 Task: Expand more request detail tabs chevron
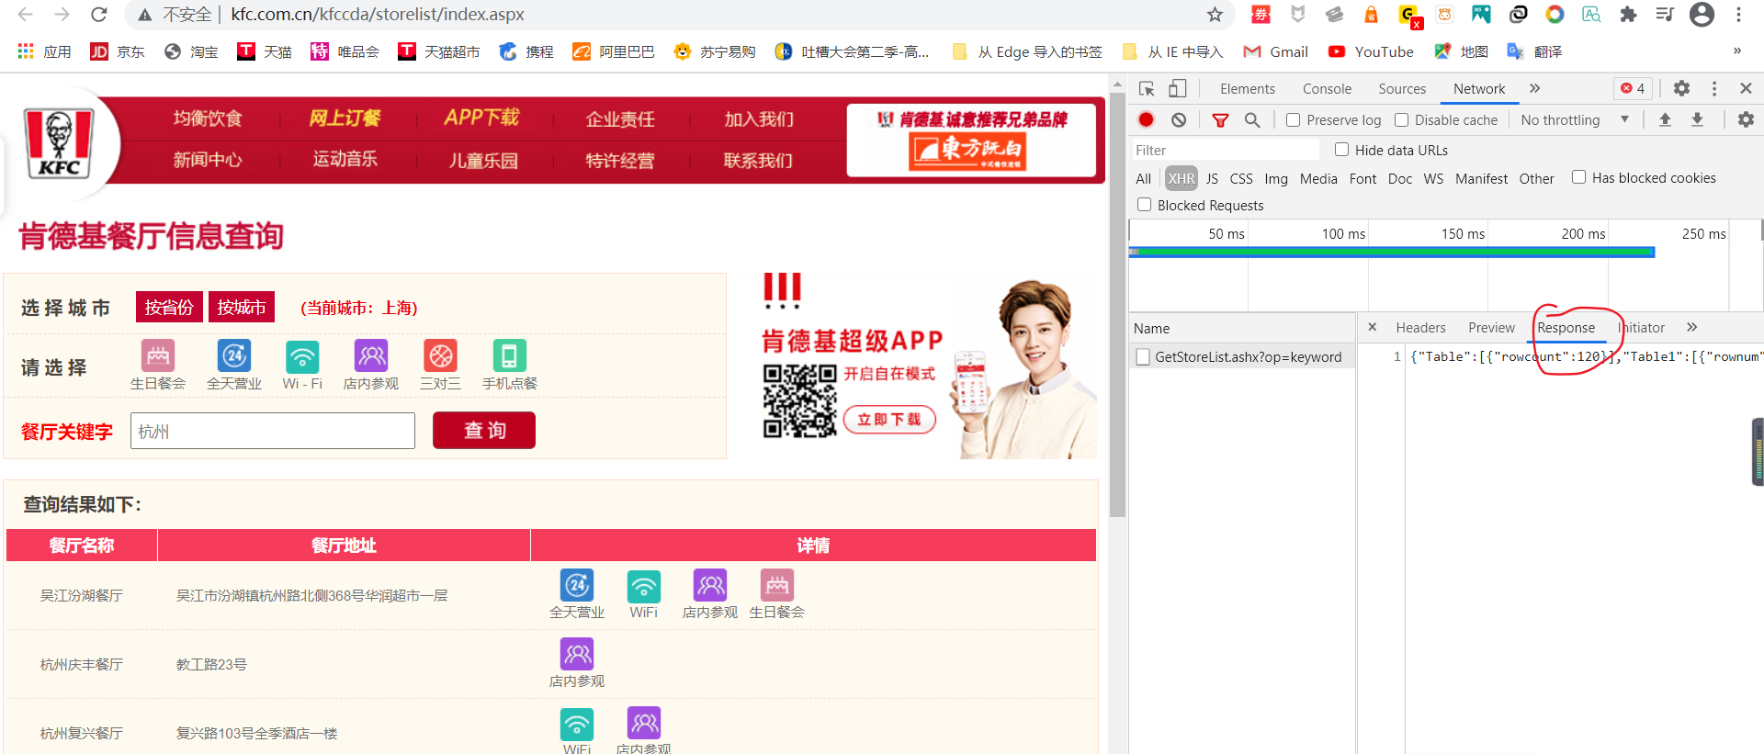[x=1691, y=327]
